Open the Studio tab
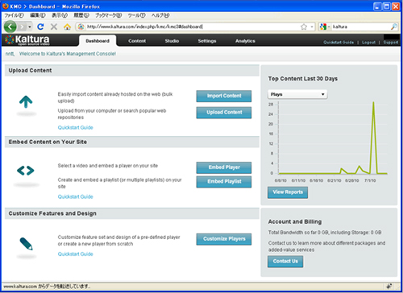Viewport: 403px width, 293px height. (x=172, y=41)
